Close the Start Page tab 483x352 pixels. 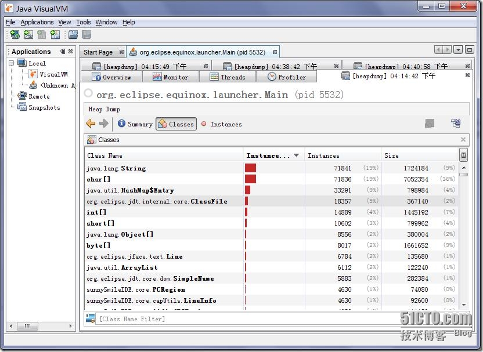(122, 52)
